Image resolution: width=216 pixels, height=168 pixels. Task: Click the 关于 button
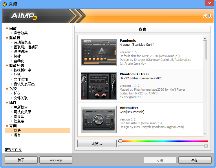pyautogui.click(x=21, y=160)
